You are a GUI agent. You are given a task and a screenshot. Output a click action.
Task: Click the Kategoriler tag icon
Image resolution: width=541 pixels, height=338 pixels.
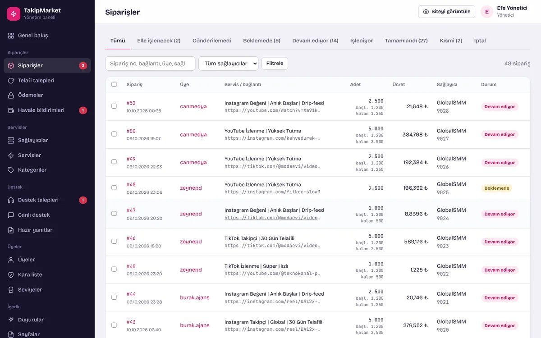tap(11, 170)
